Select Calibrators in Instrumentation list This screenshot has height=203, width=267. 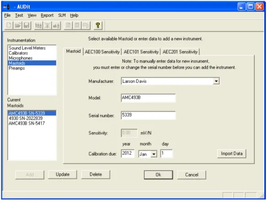coord(32,53)
